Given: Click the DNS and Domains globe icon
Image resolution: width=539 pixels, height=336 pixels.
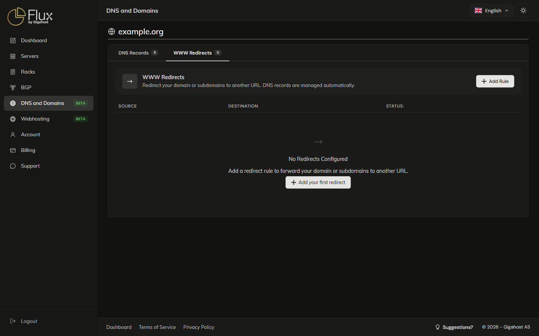Looking at the screenshot, I should coord(13,103).
